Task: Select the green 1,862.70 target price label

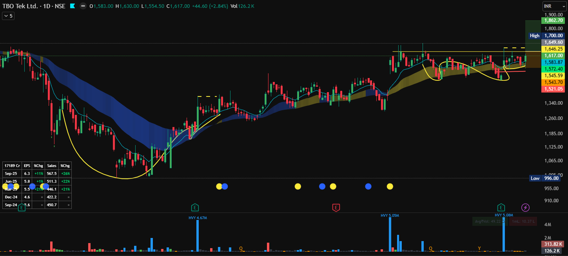Action: click(x=553, y=21)
